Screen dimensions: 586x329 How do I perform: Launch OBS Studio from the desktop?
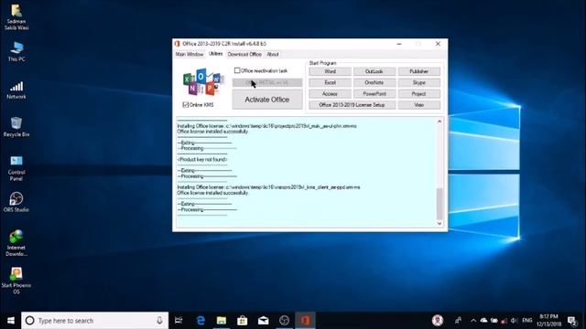pos(16,202)
